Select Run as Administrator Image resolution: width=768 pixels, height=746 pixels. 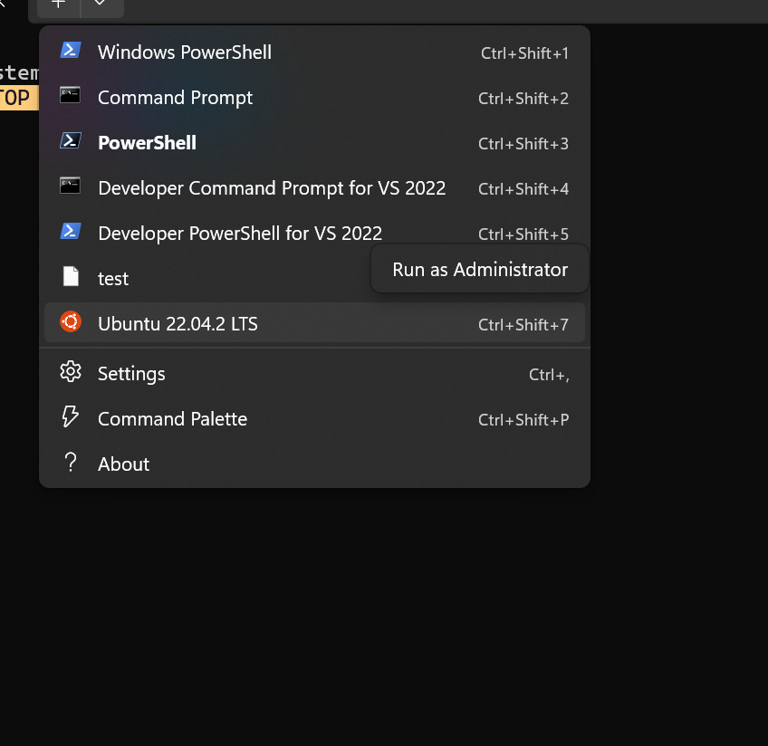click(x=478, y=269)
